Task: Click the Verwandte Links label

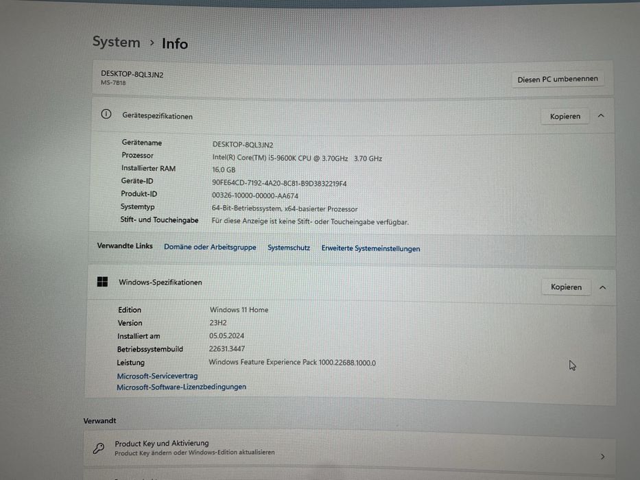Action: (124, 245)
